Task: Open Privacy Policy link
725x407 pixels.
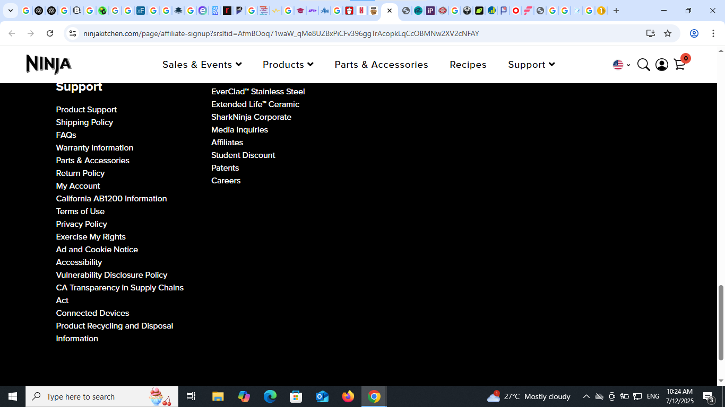Action: pyautogui.click(x=82, y=224)
